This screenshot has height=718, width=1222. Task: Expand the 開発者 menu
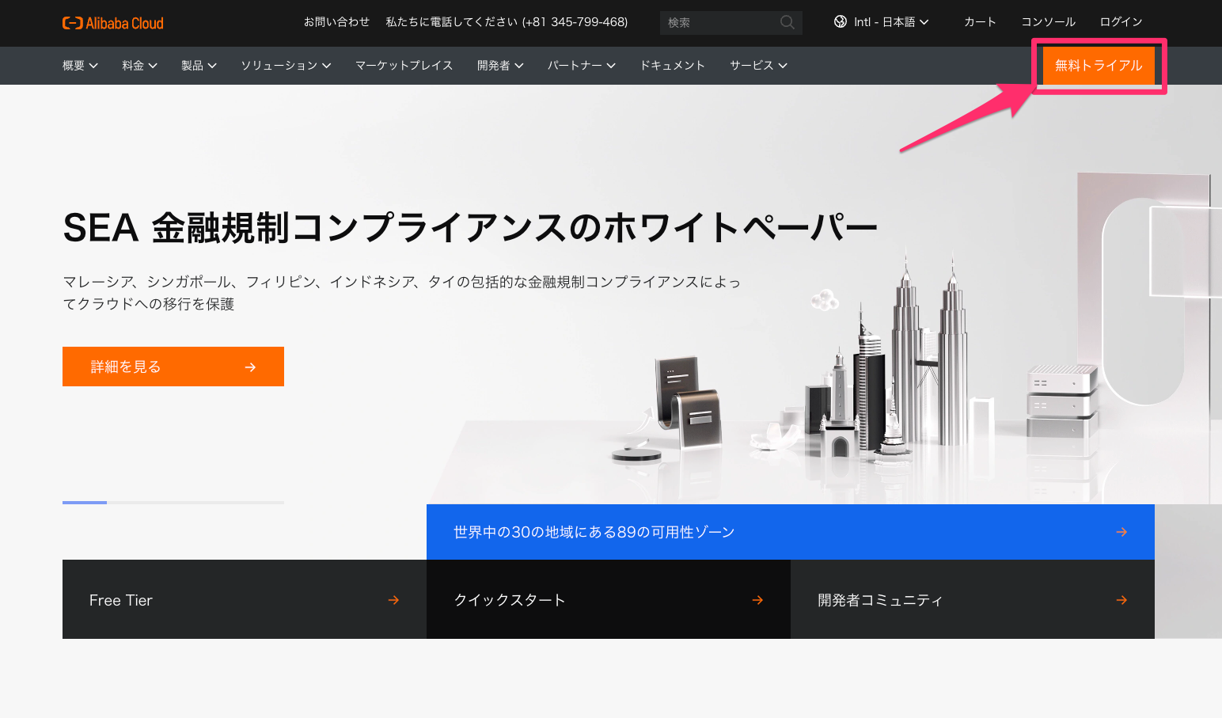(x=500, y=66)
